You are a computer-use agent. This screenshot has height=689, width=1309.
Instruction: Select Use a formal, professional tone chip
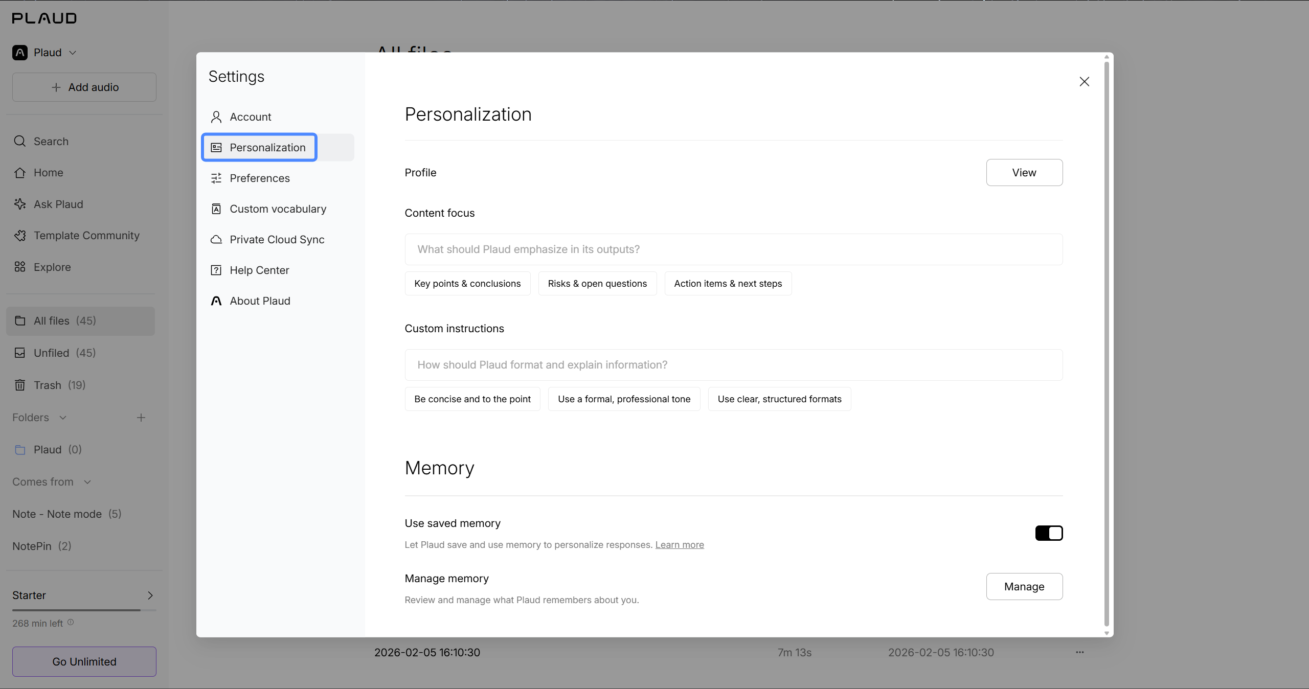[624, 399]
